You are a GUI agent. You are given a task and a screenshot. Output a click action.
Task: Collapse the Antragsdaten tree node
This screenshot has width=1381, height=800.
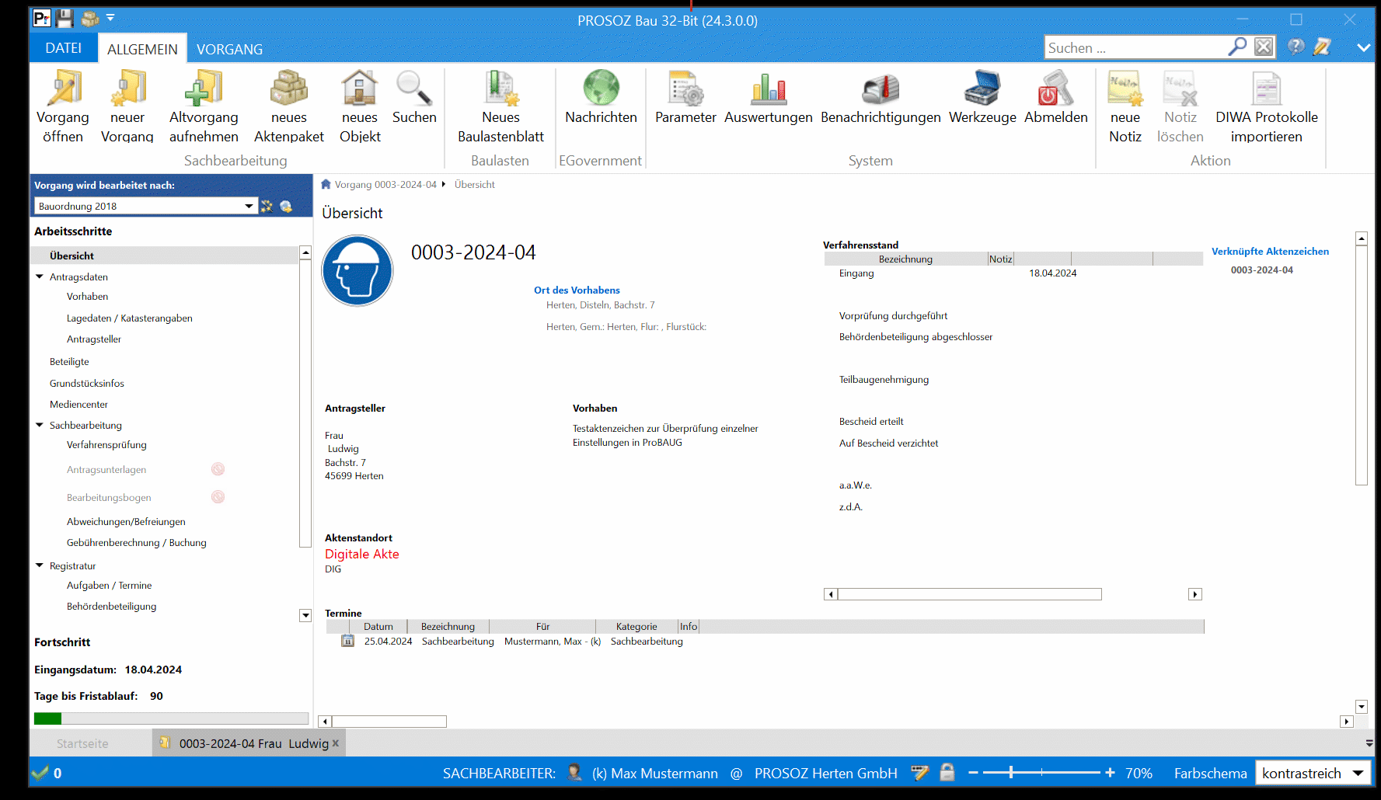[x=40, y=277]
